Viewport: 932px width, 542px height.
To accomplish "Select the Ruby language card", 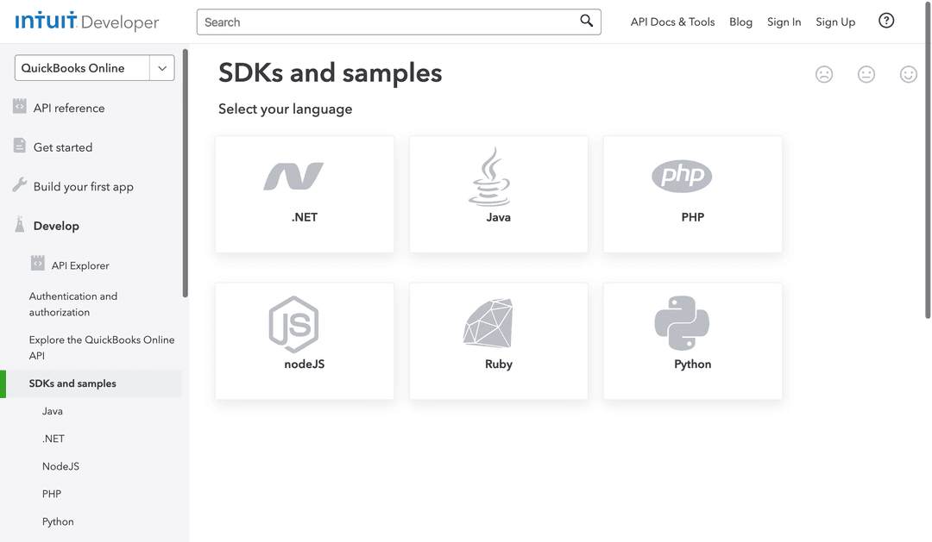I will pos(498,340).
